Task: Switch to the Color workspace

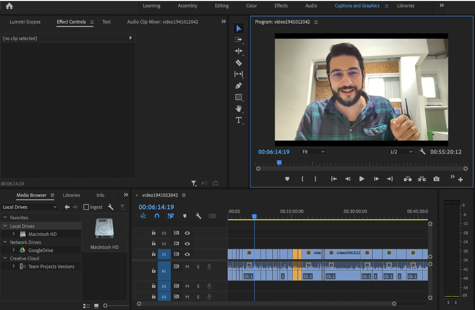Action: (251, 6)
